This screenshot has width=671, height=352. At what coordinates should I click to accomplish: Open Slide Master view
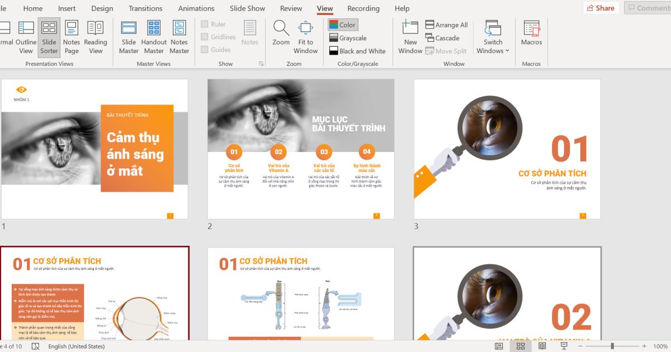click(129, 37)
